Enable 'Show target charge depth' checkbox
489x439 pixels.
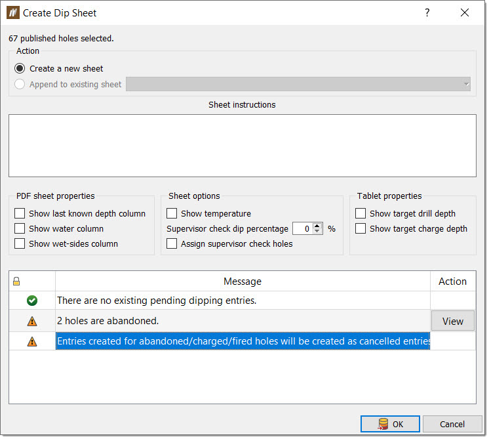coord(361,228)
